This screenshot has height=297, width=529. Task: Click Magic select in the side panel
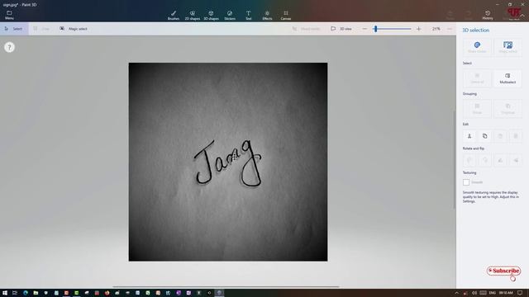tap(508, 47)
